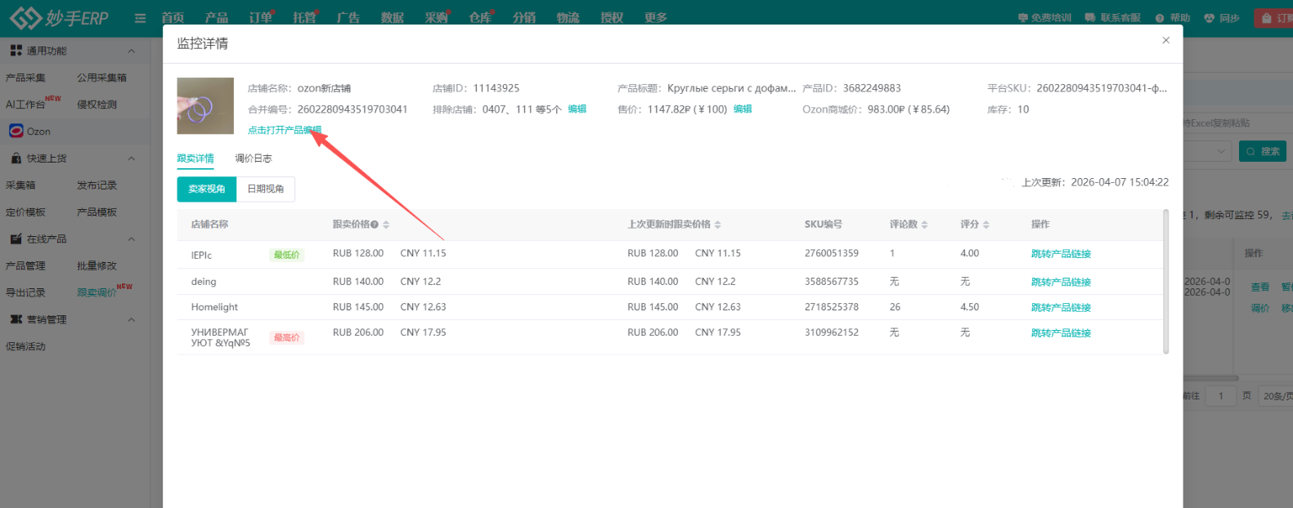Screen dimensions: 1293x508
Task: Open 批量修改 in the sidebar
Action: pyautogui.click(x=97, y=266)
